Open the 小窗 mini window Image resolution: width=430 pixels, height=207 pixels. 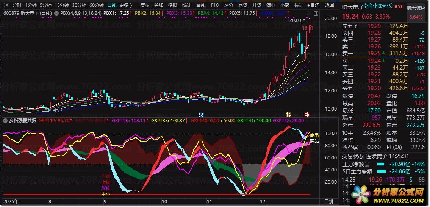[x=285, y=5]
